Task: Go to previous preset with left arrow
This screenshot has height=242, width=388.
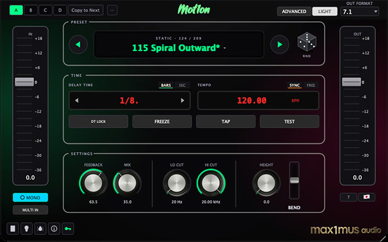Action: [78, 45]
